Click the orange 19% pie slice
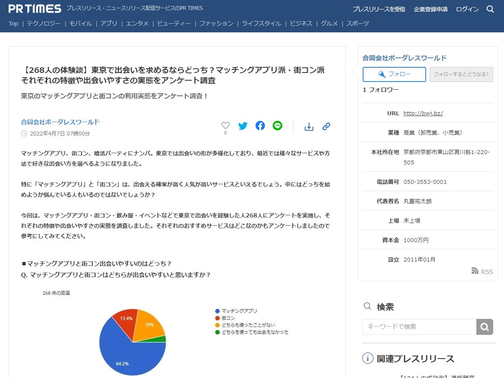 click(x=148, y=326)
